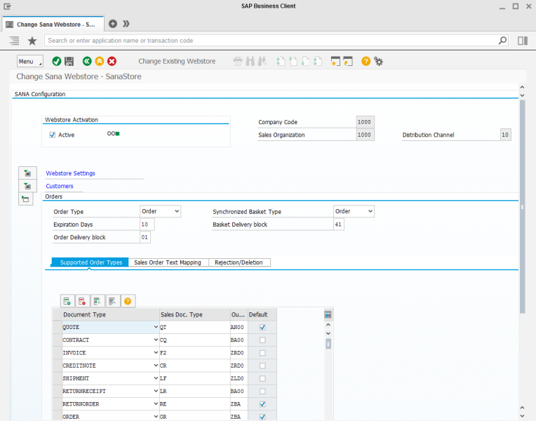
Task: Click the Generate Shortcut icon
Action: point(348,61)
